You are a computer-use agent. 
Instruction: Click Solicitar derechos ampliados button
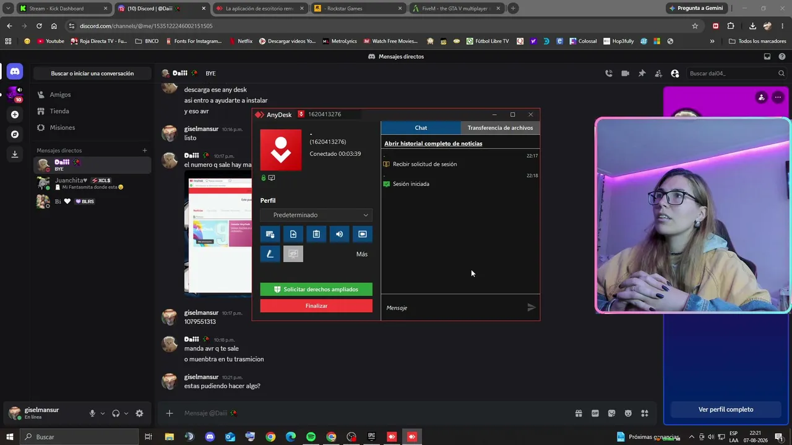316,289
